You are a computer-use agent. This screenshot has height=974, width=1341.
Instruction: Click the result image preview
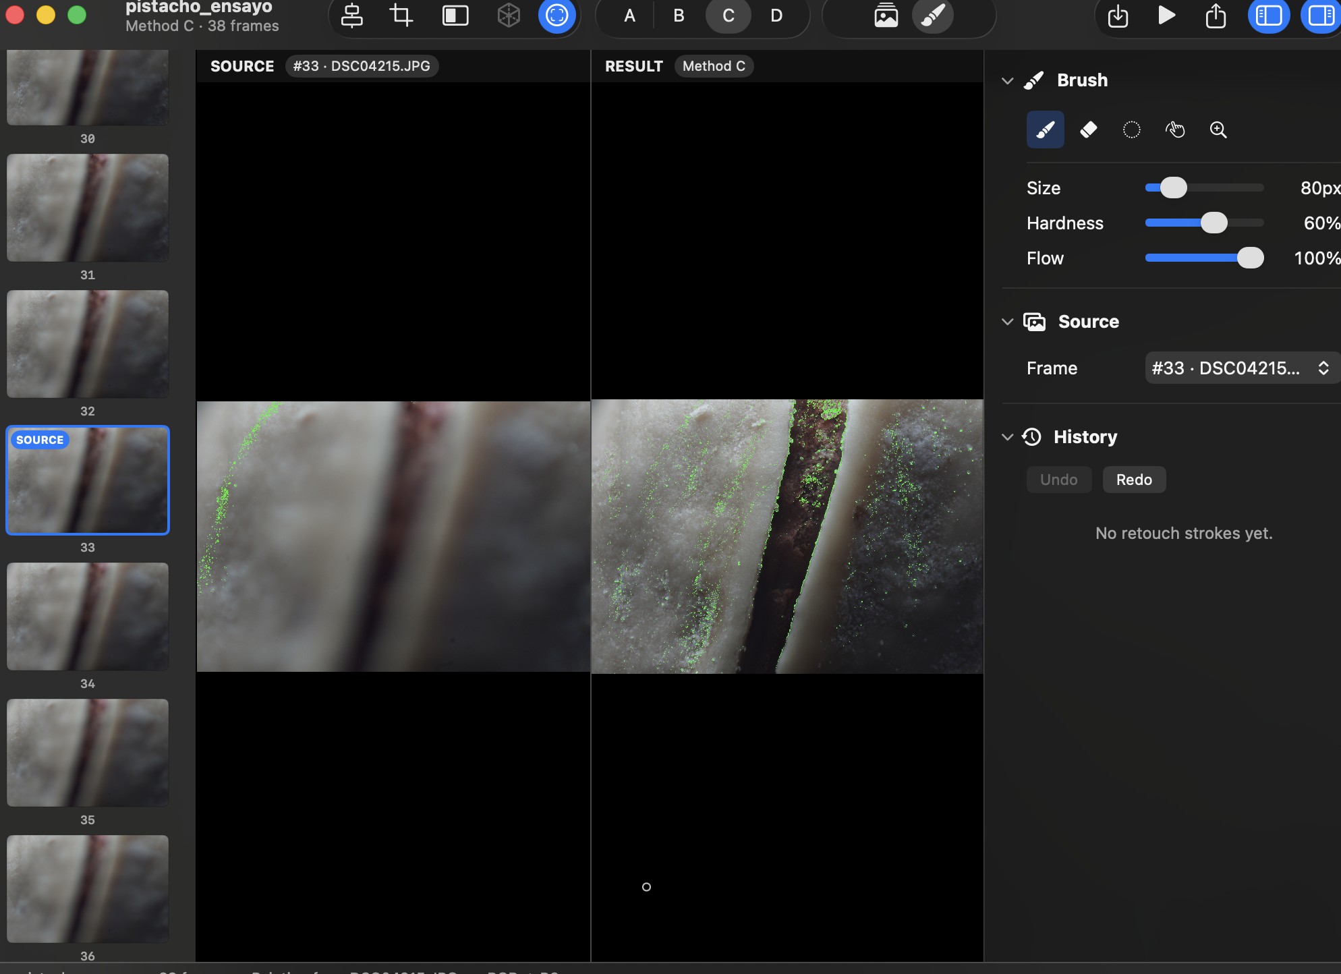point(787,536)
